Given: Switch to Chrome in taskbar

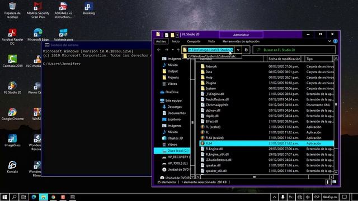Looking at the screenshot, I should (x=53, y=197).
